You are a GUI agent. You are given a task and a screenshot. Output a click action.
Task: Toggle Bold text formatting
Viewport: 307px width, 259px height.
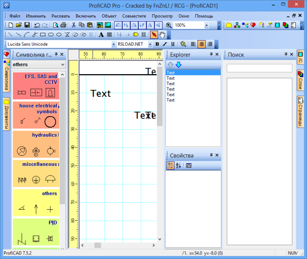point(157,44)
